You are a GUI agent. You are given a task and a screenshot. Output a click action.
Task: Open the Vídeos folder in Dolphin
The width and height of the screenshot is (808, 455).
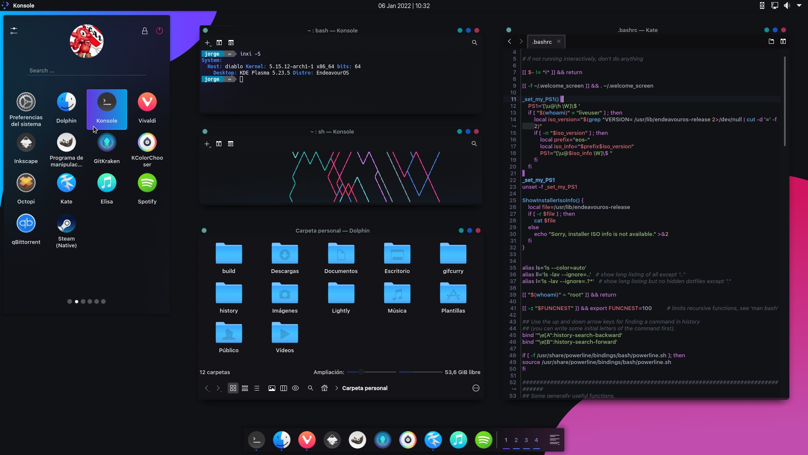coord(285,337)
